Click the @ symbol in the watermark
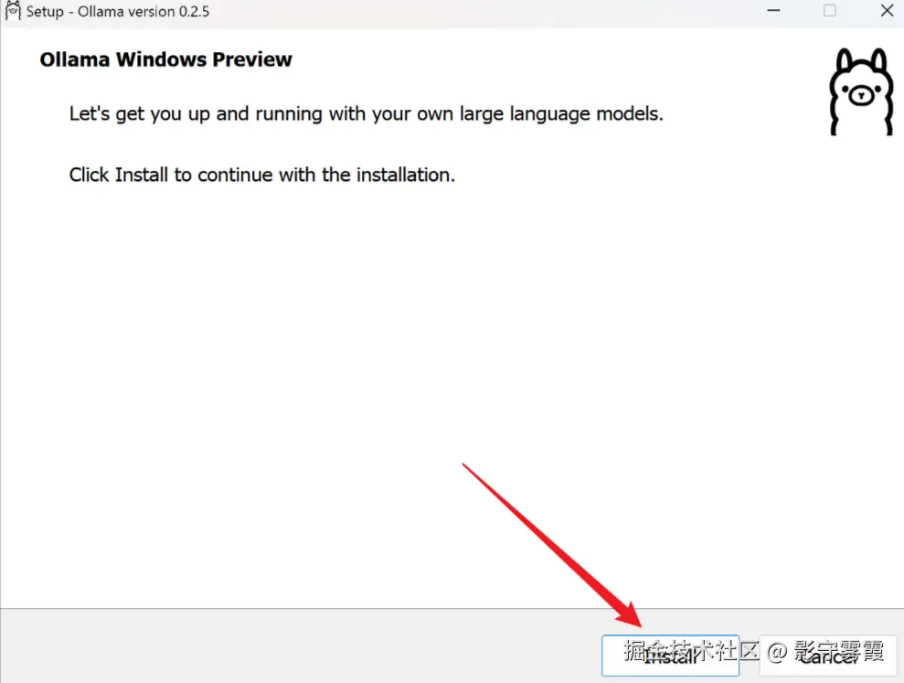This screenshot has width=904, height=683. (x=777, y=652)
